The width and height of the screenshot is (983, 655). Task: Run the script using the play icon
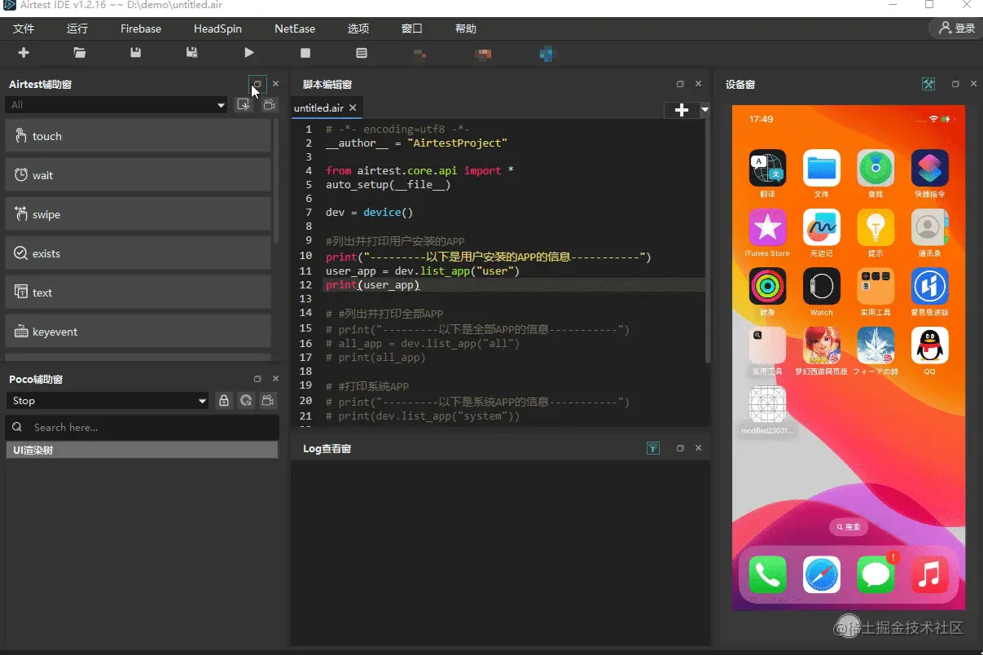(248, 52)
